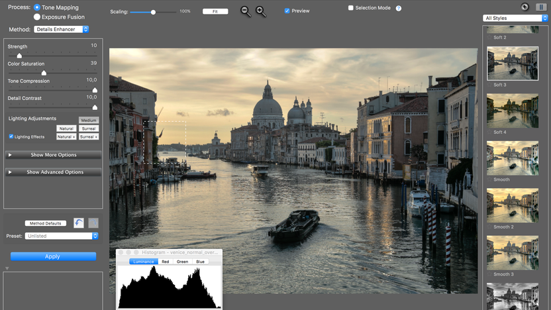Screen dimensions: 551x310
Task: Click the zoom in magnifier icon
Action: click(261, 11)
